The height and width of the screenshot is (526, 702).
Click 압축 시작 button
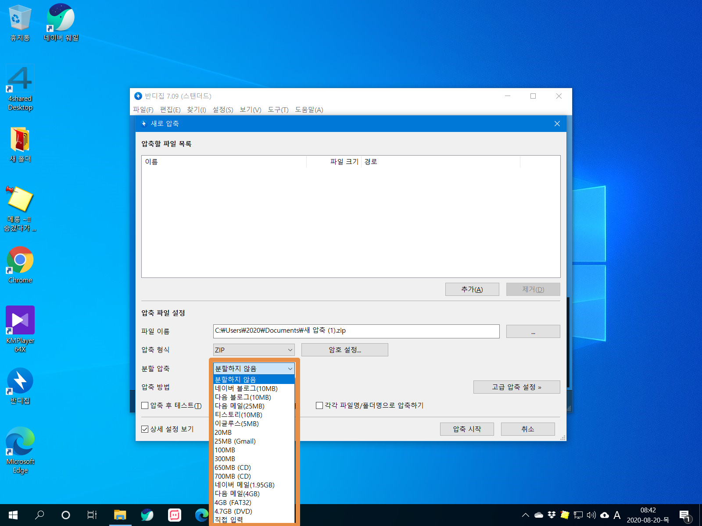467,429
